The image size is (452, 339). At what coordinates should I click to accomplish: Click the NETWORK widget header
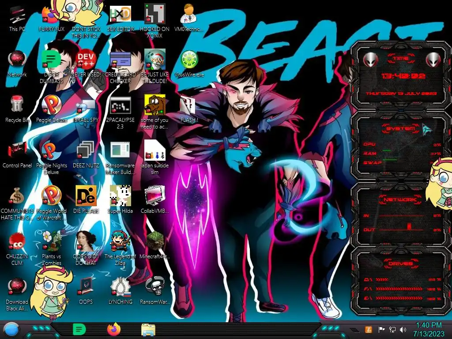click(400, 199)
